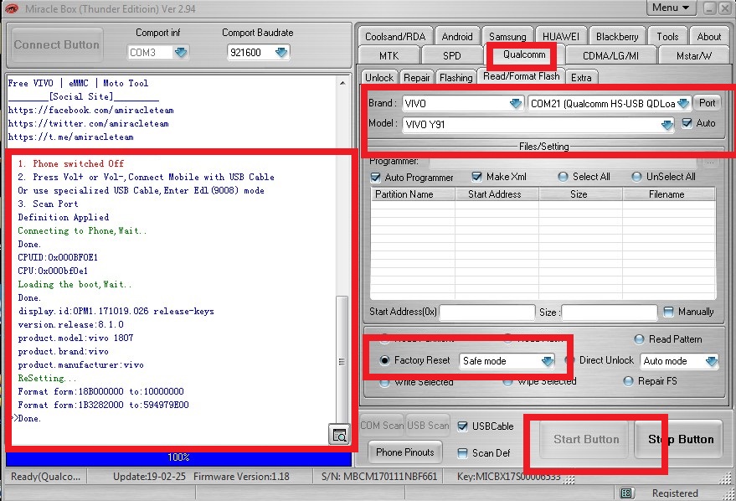Switch to the HUAWEI tab
Viewport: 736px width, 501px height.
[560, 37]
